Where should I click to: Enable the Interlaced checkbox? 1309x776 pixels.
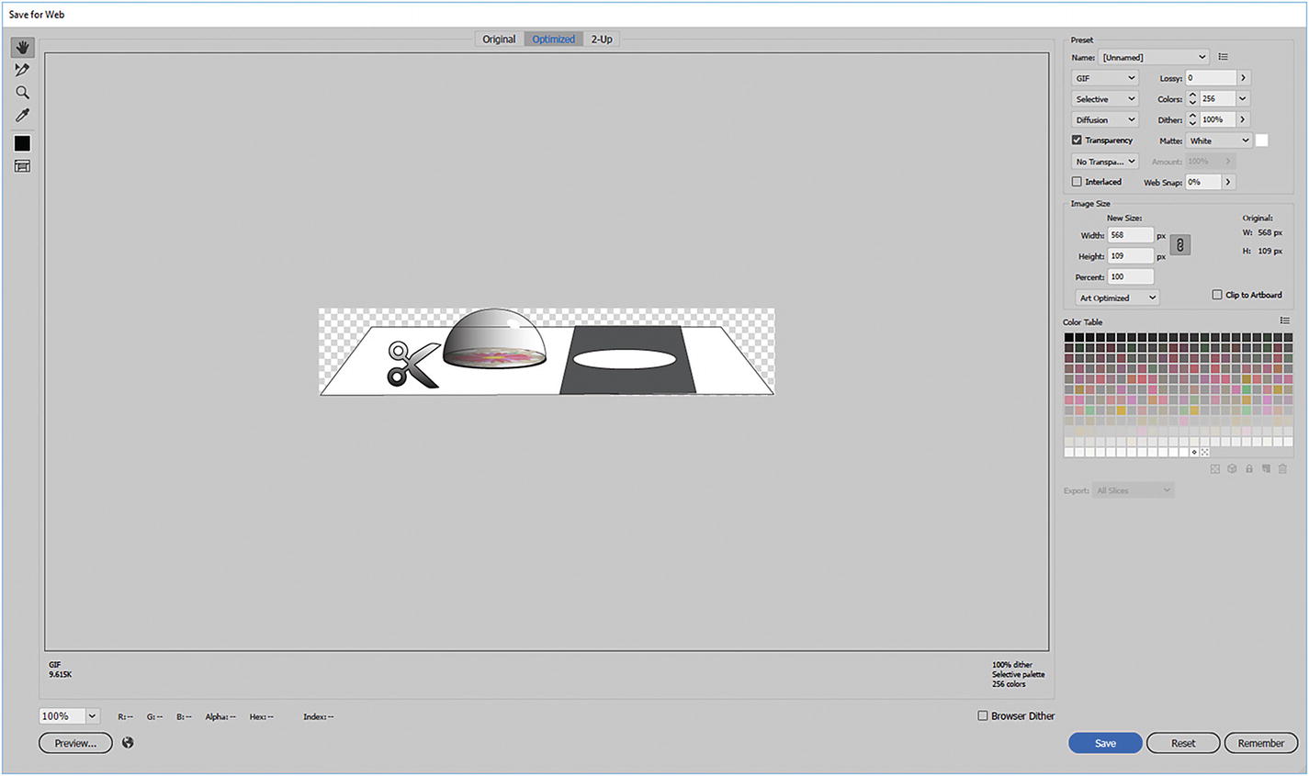[1076, 181]
